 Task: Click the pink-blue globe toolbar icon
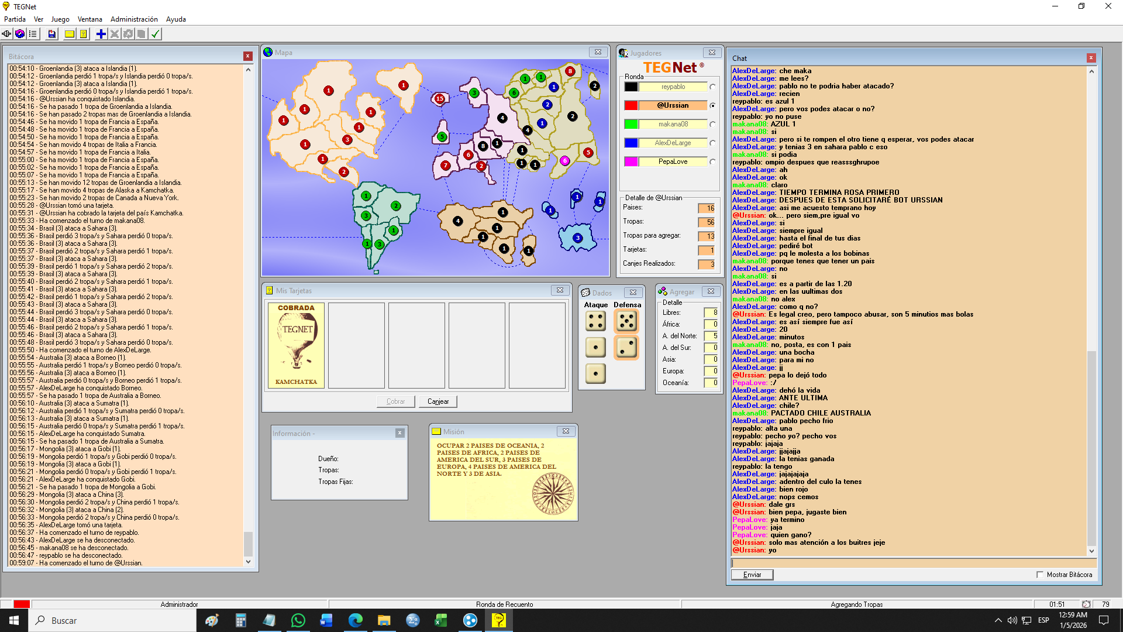click(20, 34)
